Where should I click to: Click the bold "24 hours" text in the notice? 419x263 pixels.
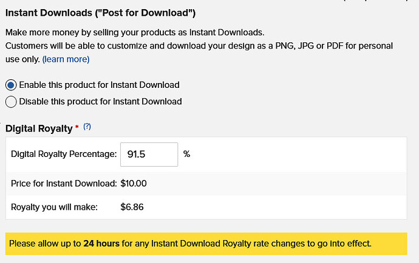pyautogui.click(x=101, y=244)
